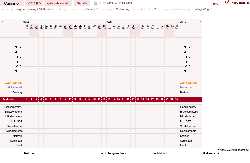Click the date range 15.03.2019 bis 15.04.2019

click(116, 3)
